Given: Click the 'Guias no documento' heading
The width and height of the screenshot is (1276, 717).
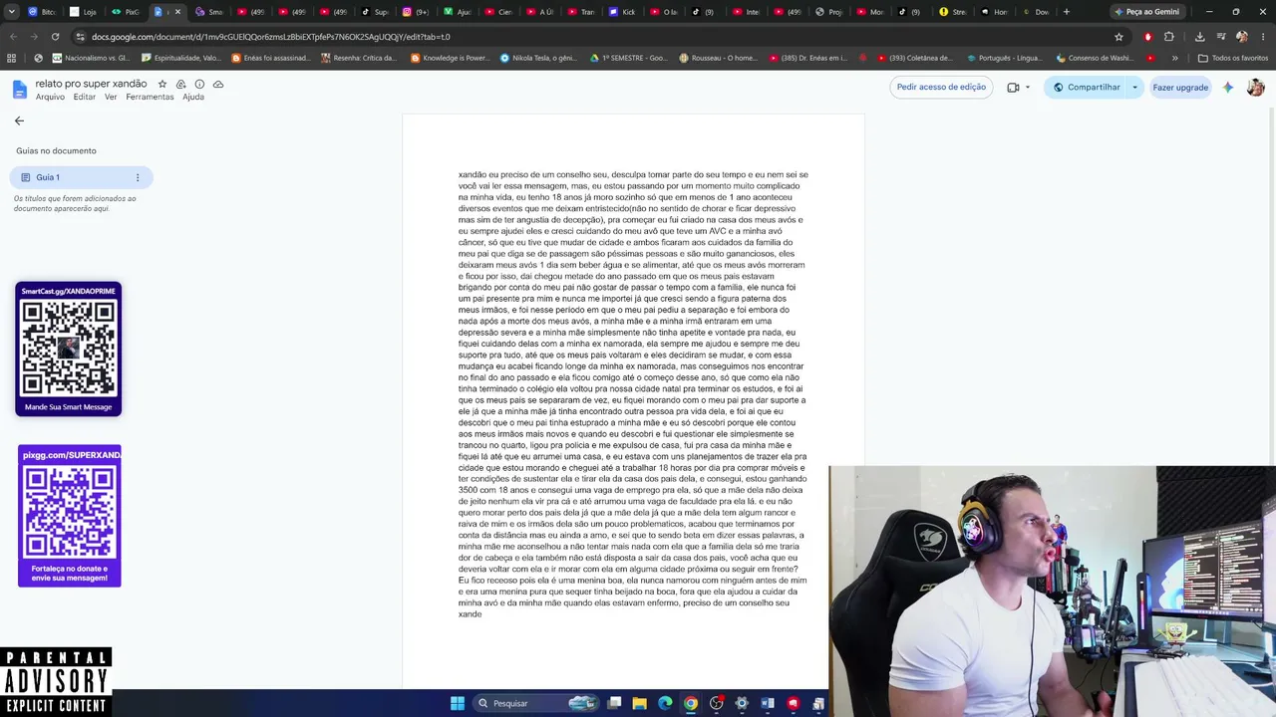Looking at the screenshot, I should pyautogui.click(x=56, y=150).
